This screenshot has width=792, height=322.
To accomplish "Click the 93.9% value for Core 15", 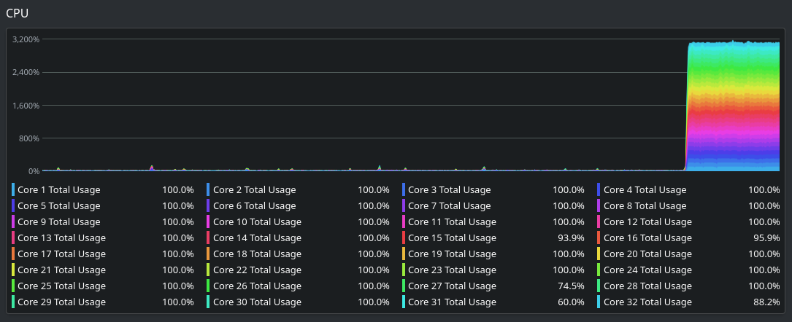I will (572, 237).
